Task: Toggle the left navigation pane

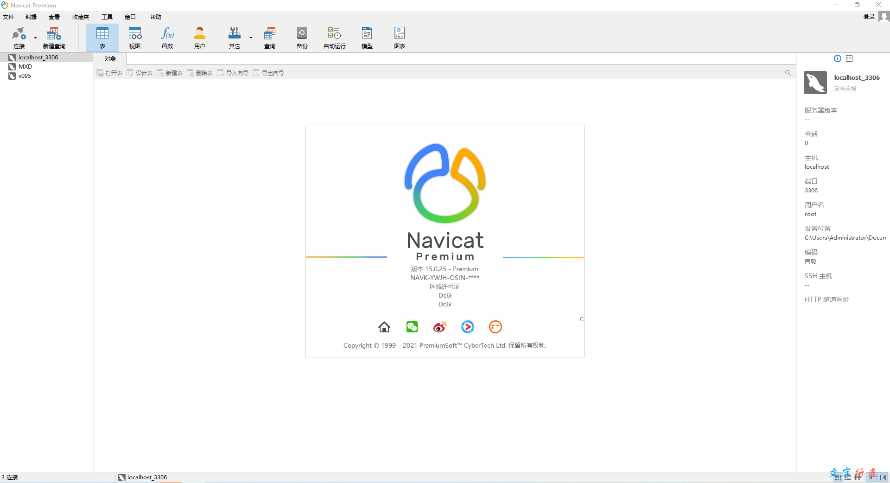Action: pyautogui.click(x=872, y=477)
